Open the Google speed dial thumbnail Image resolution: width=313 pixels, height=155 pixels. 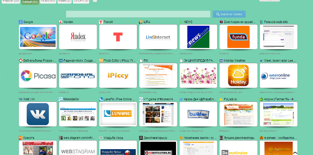38,37
